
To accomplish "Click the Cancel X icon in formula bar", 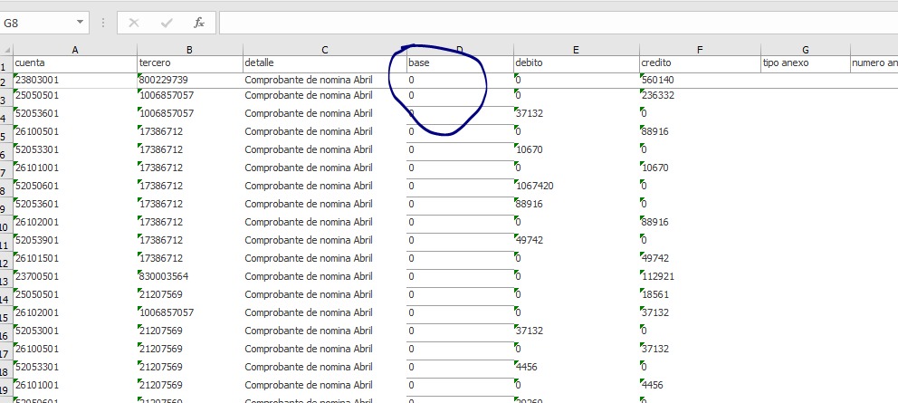I will [134, 23].
